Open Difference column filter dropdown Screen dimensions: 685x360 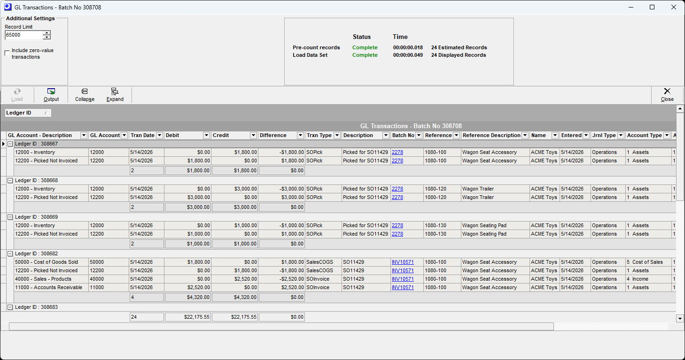click(300, 135)
